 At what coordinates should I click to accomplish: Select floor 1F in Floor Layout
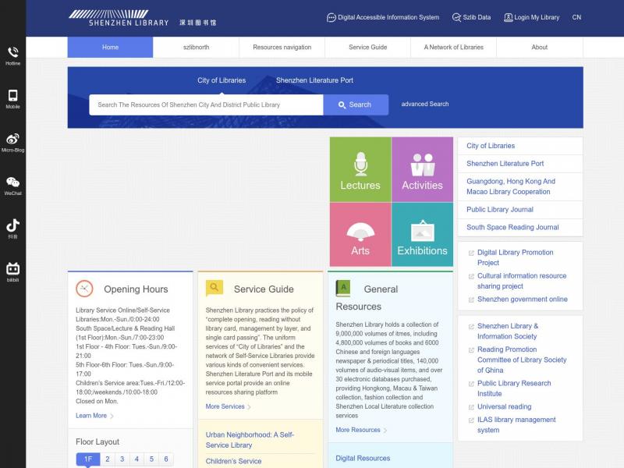88,459
